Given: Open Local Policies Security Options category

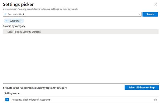Looking at the screenshot, I should [x=24, y=32].
